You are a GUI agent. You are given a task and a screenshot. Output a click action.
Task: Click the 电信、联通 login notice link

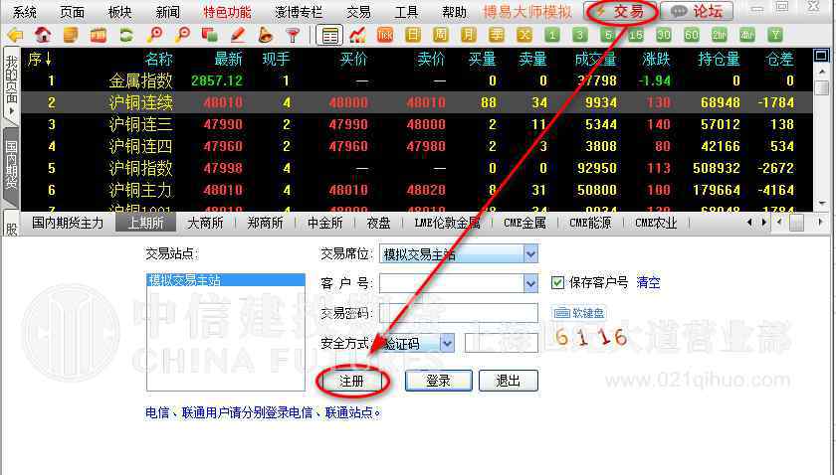pos(263,412)
